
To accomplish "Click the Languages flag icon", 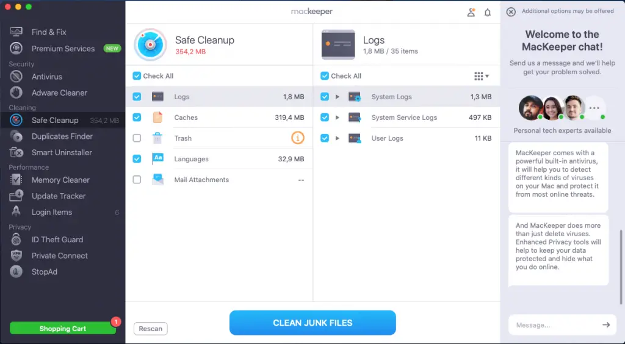I will [x=158, y=159].
